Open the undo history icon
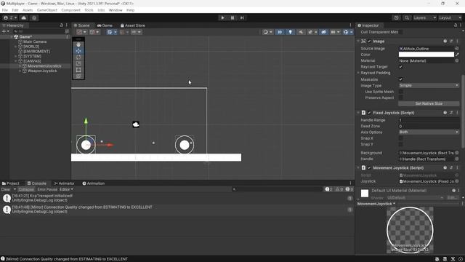 [396, 17]
